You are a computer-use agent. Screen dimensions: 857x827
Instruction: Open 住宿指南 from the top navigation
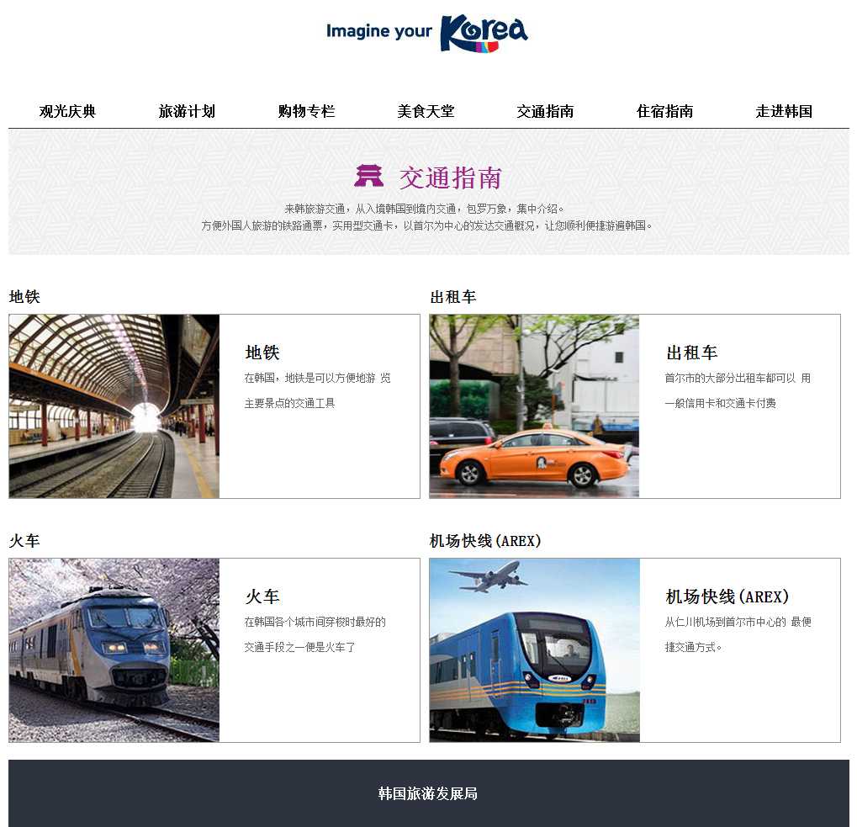coord(664,111)
